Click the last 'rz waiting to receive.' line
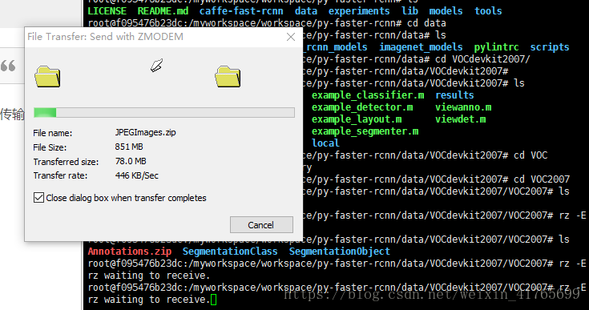This screenshot has height=310, width=589. coord(149,300)
